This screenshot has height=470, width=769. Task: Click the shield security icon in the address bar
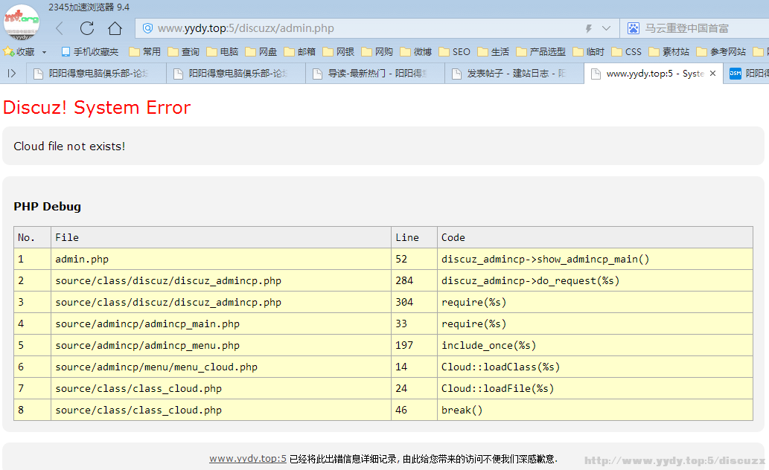tap(147, 28)
